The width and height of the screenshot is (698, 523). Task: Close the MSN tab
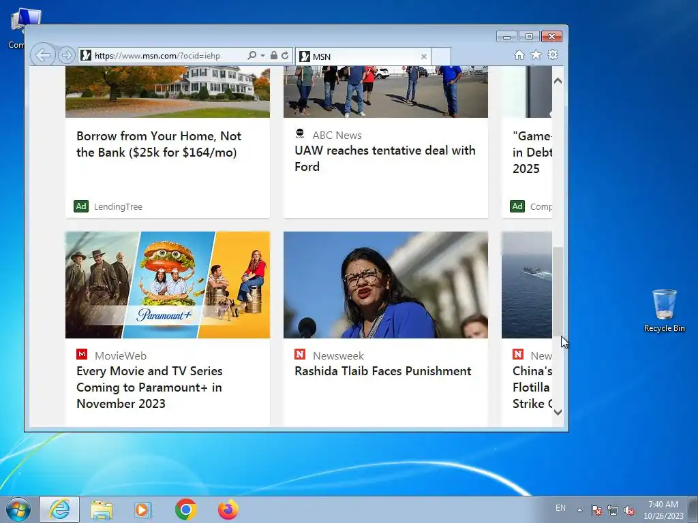[x=424, y=57]
